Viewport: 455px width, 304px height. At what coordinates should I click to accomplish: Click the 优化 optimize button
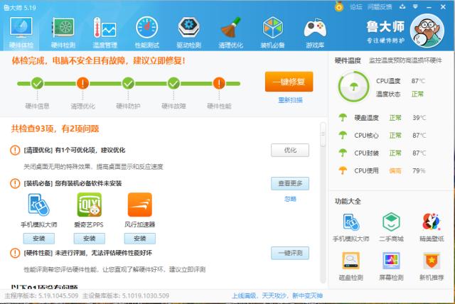click(x=289, y=151)
